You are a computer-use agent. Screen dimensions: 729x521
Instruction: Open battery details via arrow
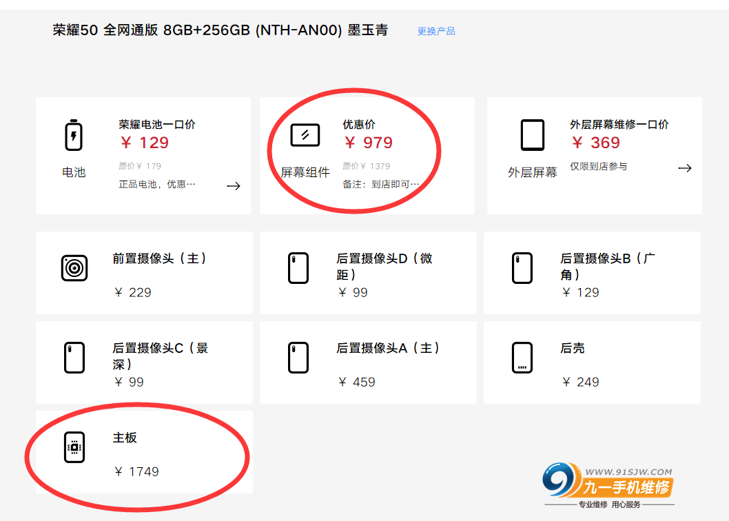tap(234, 186)
